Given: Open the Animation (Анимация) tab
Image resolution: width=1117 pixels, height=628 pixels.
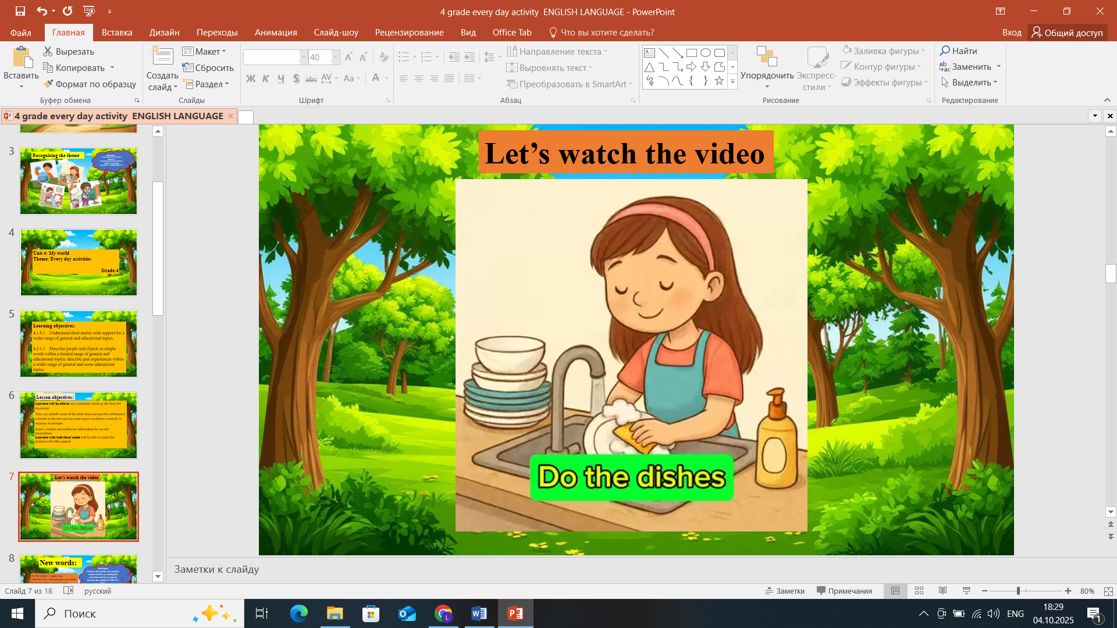Looking at the screenshot, I should click(x=276, y=33).
